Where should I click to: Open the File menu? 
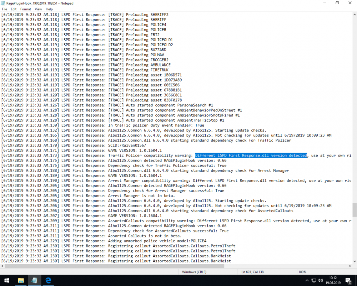[4, 9]
